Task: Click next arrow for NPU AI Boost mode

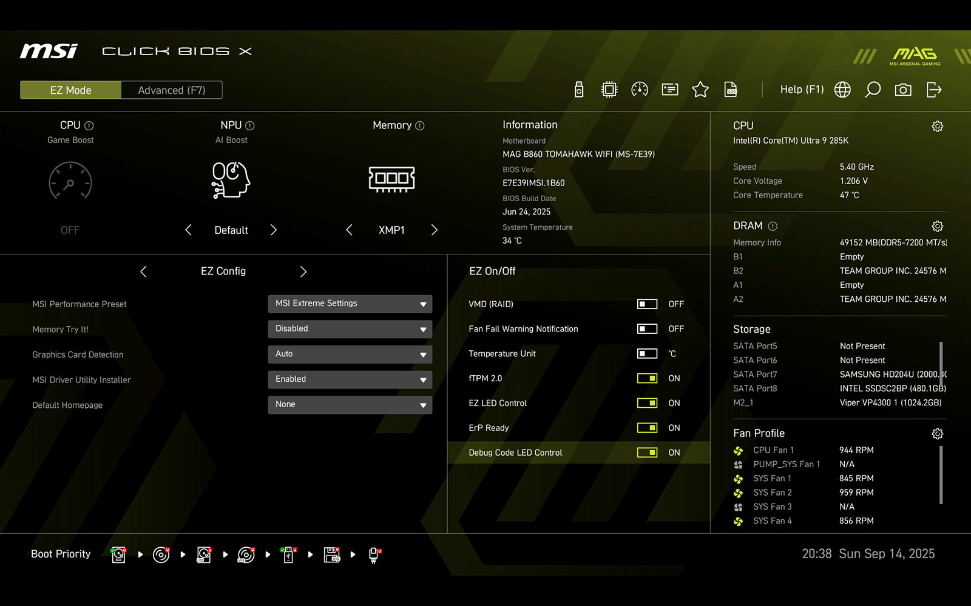Action: pyautogui.click(x=274, y=230)
